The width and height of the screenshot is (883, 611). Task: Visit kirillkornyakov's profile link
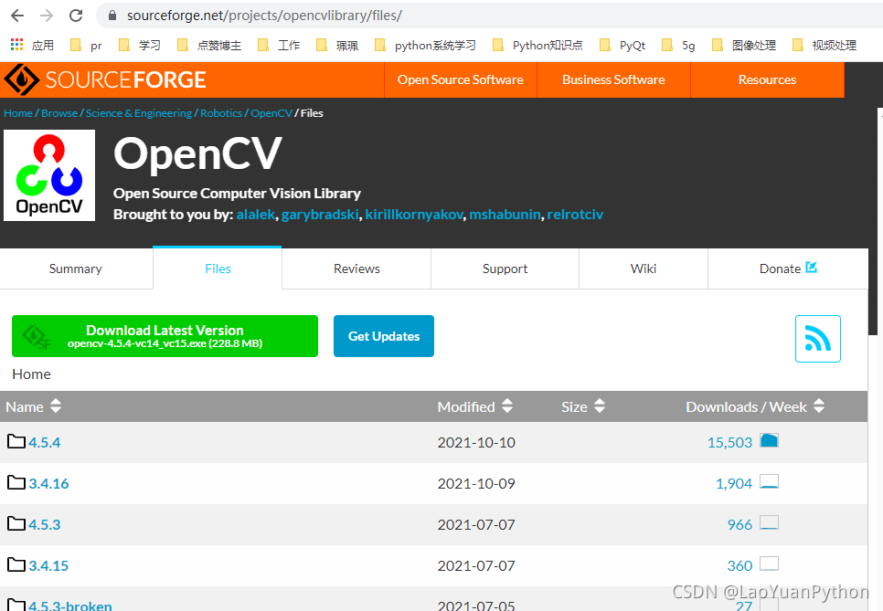coord(414,215)
